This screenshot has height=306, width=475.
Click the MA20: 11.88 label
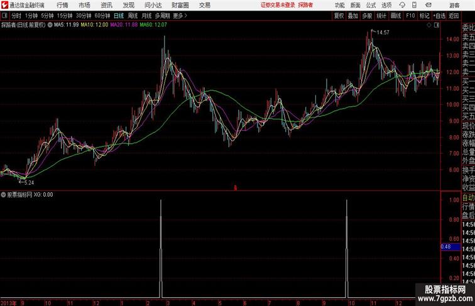click(124, 25)
